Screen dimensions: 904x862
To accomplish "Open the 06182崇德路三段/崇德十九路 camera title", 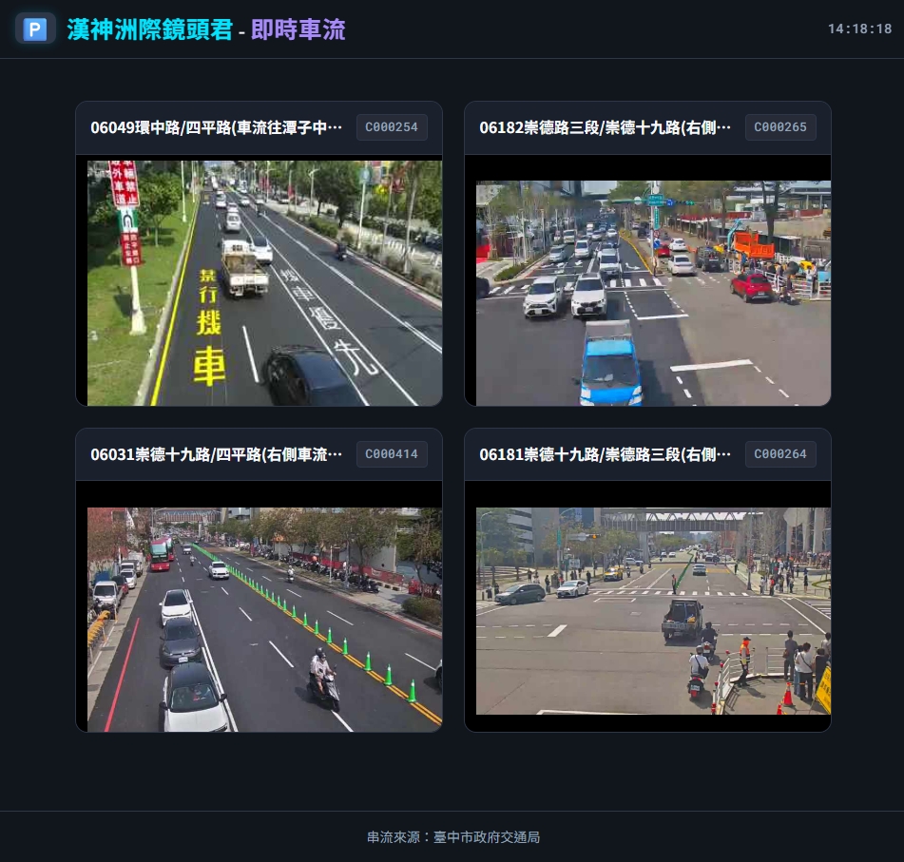I will [x=605, y=127].
